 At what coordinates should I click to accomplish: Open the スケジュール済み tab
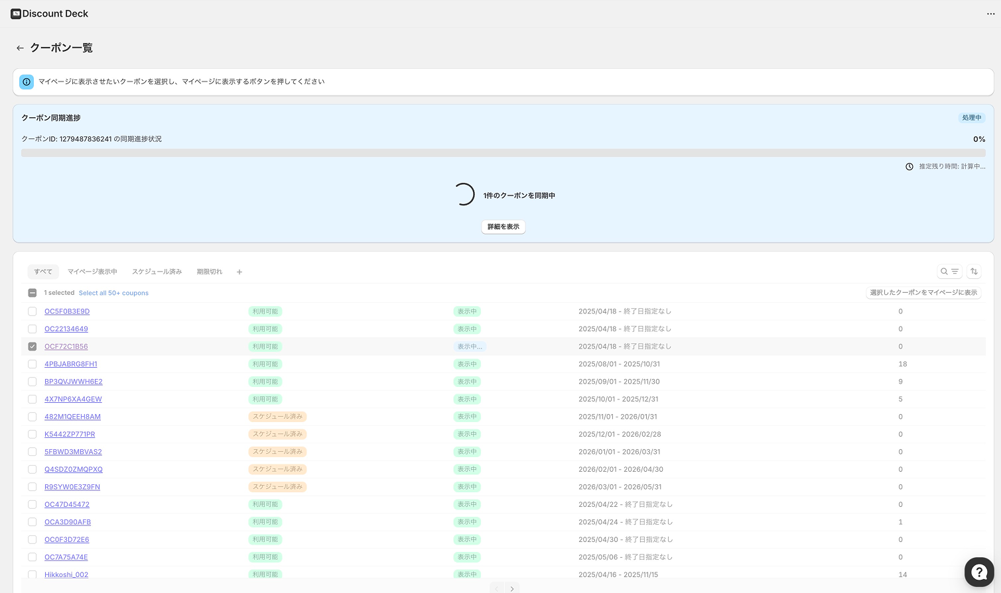(x=157, y=272)
